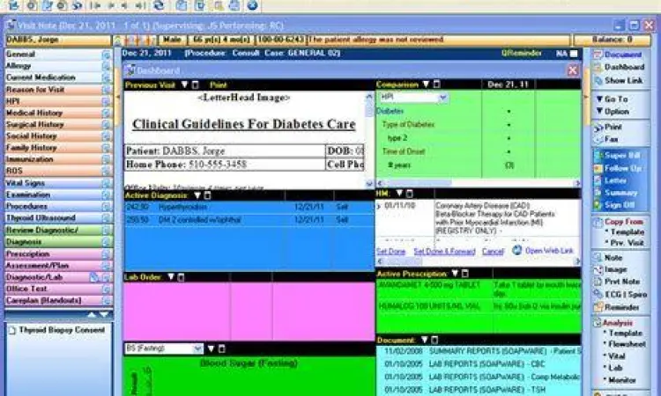661x396 pixels.
Task: Click the icon at the end of the General row
Action: (107, 55)
